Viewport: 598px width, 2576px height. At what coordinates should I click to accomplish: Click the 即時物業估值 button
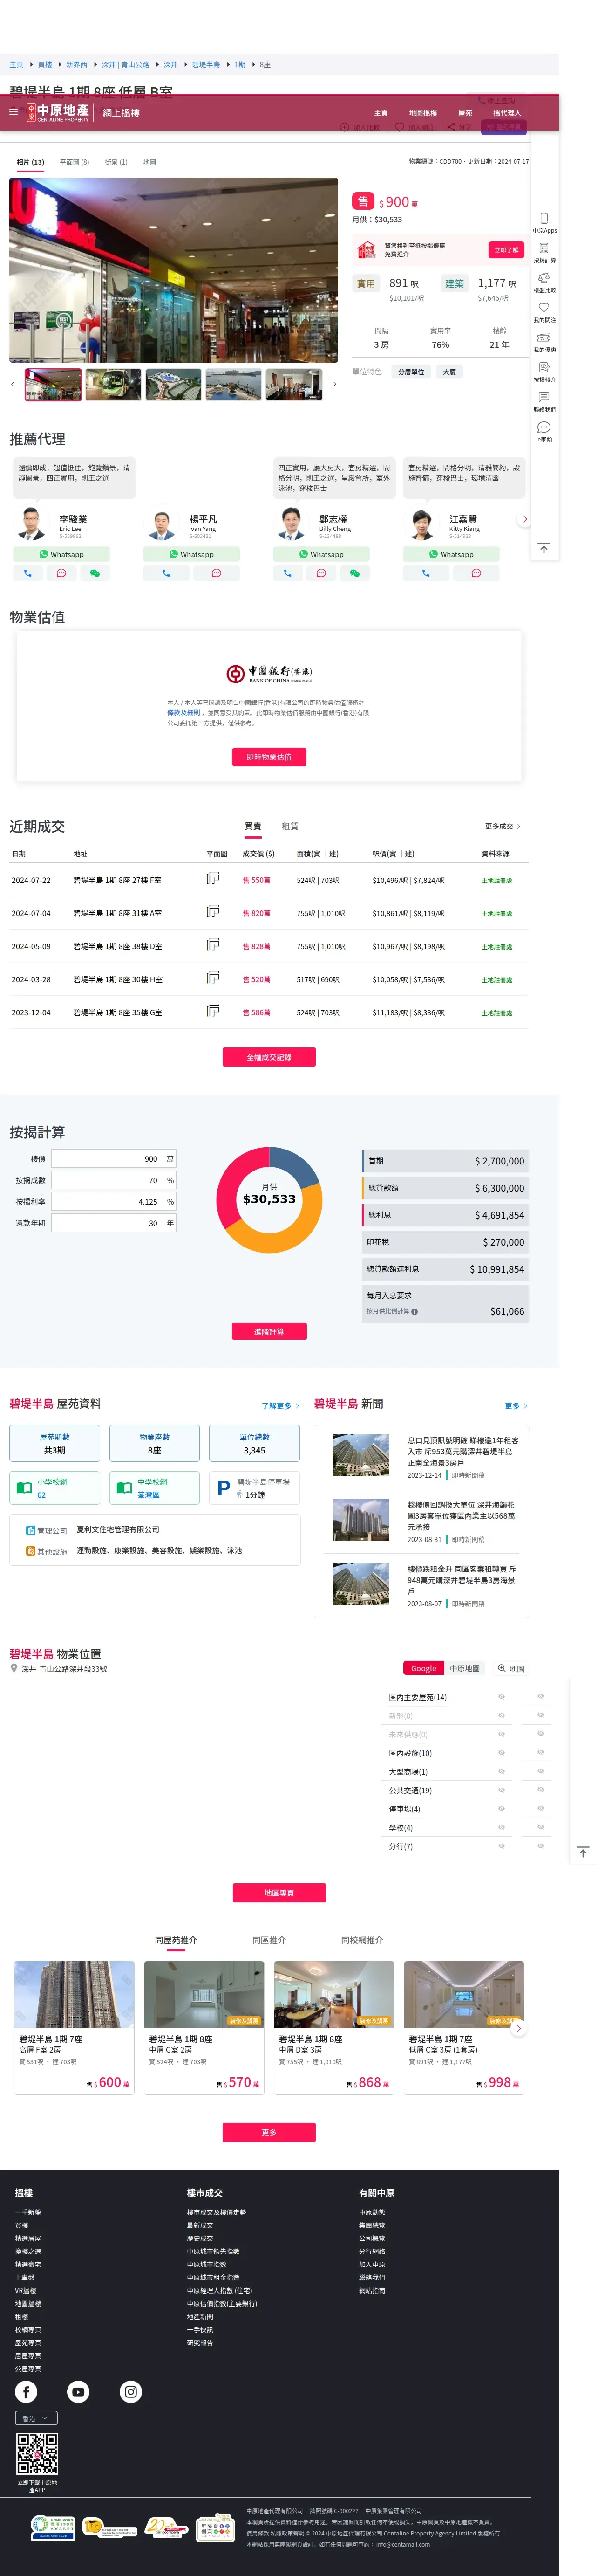click(x=269, y=757)
